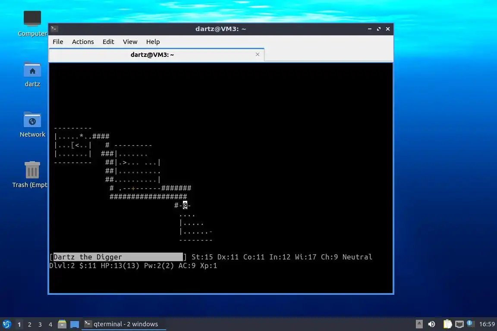This screenshot has width=497, height=331.
Task: Click the qterminal - 2 windows taskbar entry
Action: tap(124, 324)
